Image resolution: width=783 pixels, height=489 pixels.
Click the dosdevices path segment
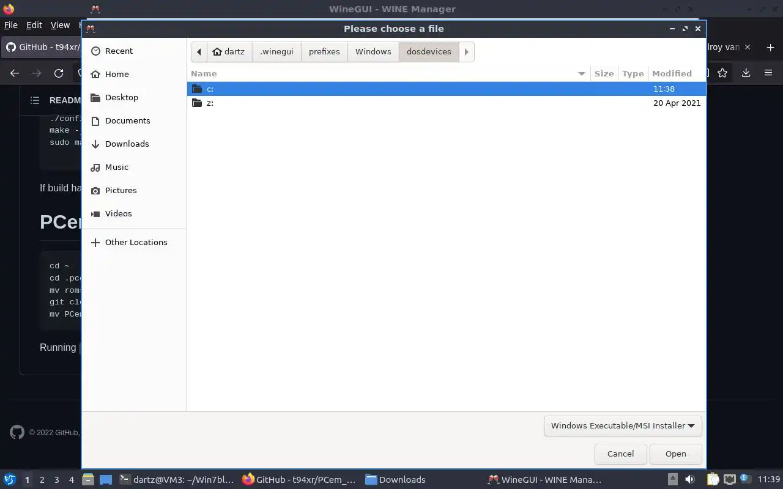[429, 51]
